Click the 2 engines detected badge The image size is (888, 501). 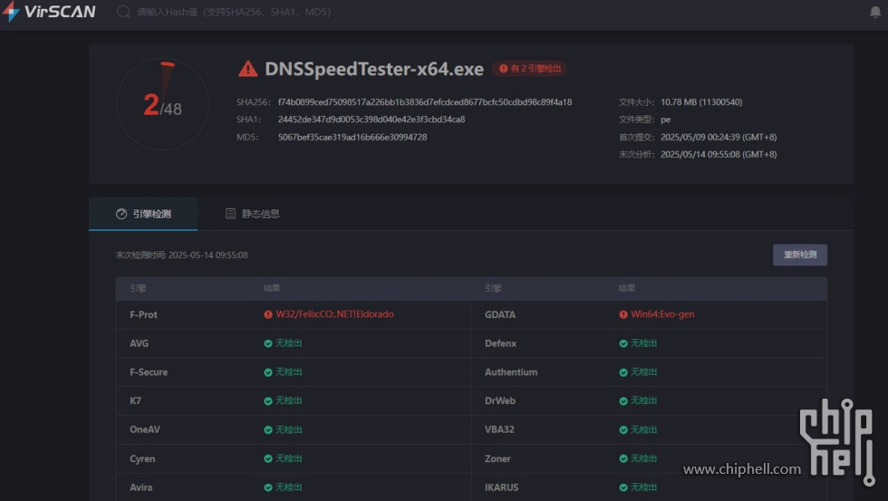(x=529, y=69)
